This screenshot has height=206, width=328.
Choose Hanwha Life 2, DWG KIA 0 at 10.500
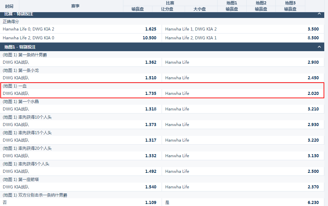pyautogui.click(x=81, y=38)
